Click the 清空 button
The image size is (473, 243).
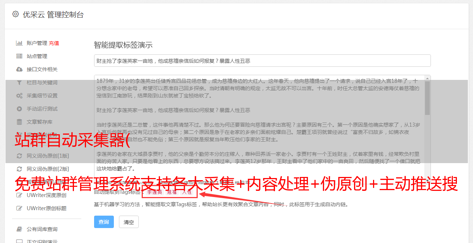pyautogui.click(x=129, y=222)
